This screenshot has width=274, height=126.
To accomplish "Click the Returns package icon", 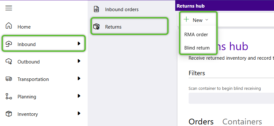I will pos(97,27).
